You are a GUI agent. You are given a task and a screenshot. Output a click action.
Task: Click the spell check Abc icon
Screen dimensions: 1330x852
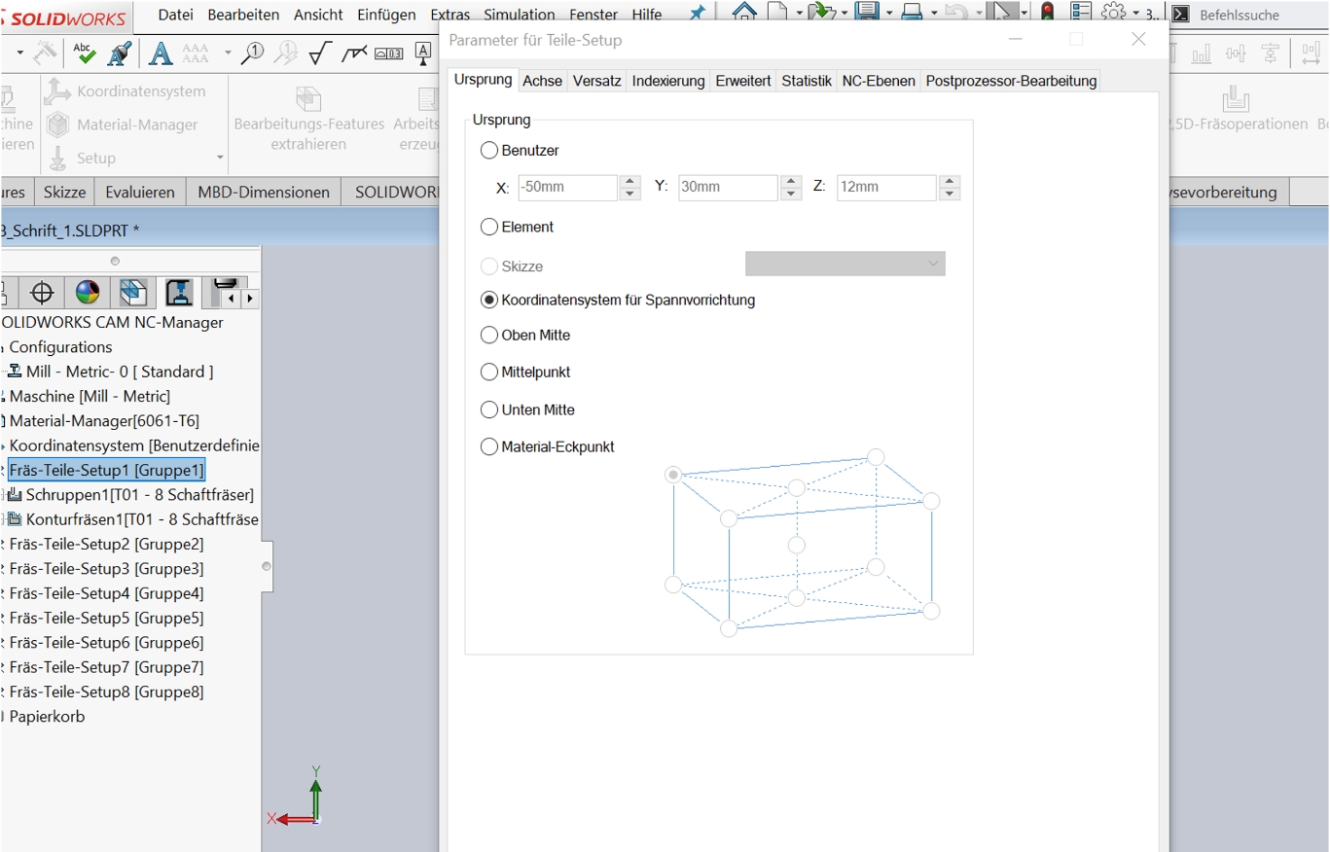85,53
